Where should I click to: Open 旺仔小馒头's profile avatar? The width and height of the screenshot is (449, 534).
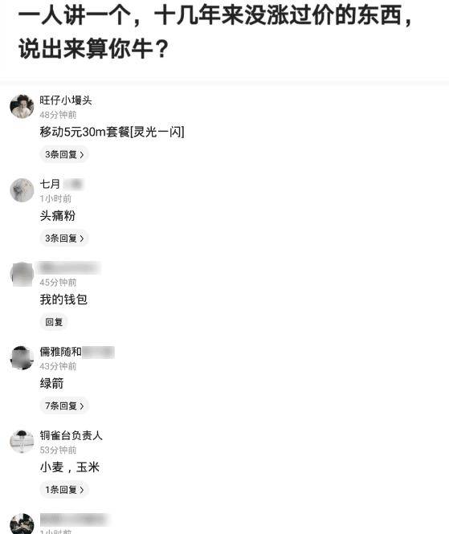(x=22, y=107)
